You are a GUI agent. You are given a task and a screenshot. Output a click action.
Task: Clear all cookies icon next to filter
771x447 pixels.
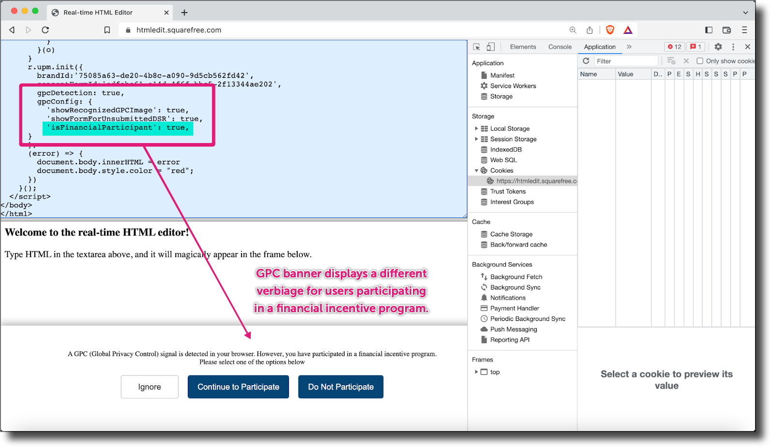(671, 61)
